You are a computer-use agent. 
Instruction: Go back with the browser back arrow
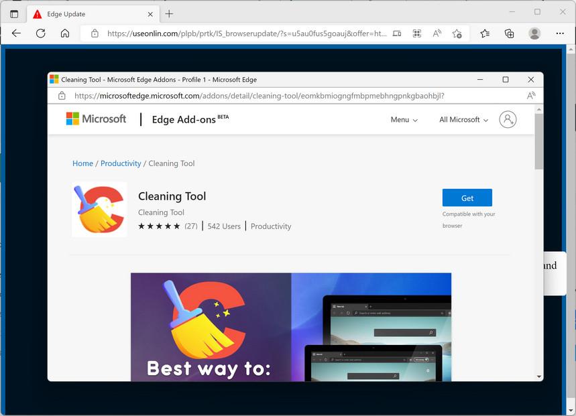[16, 33]
